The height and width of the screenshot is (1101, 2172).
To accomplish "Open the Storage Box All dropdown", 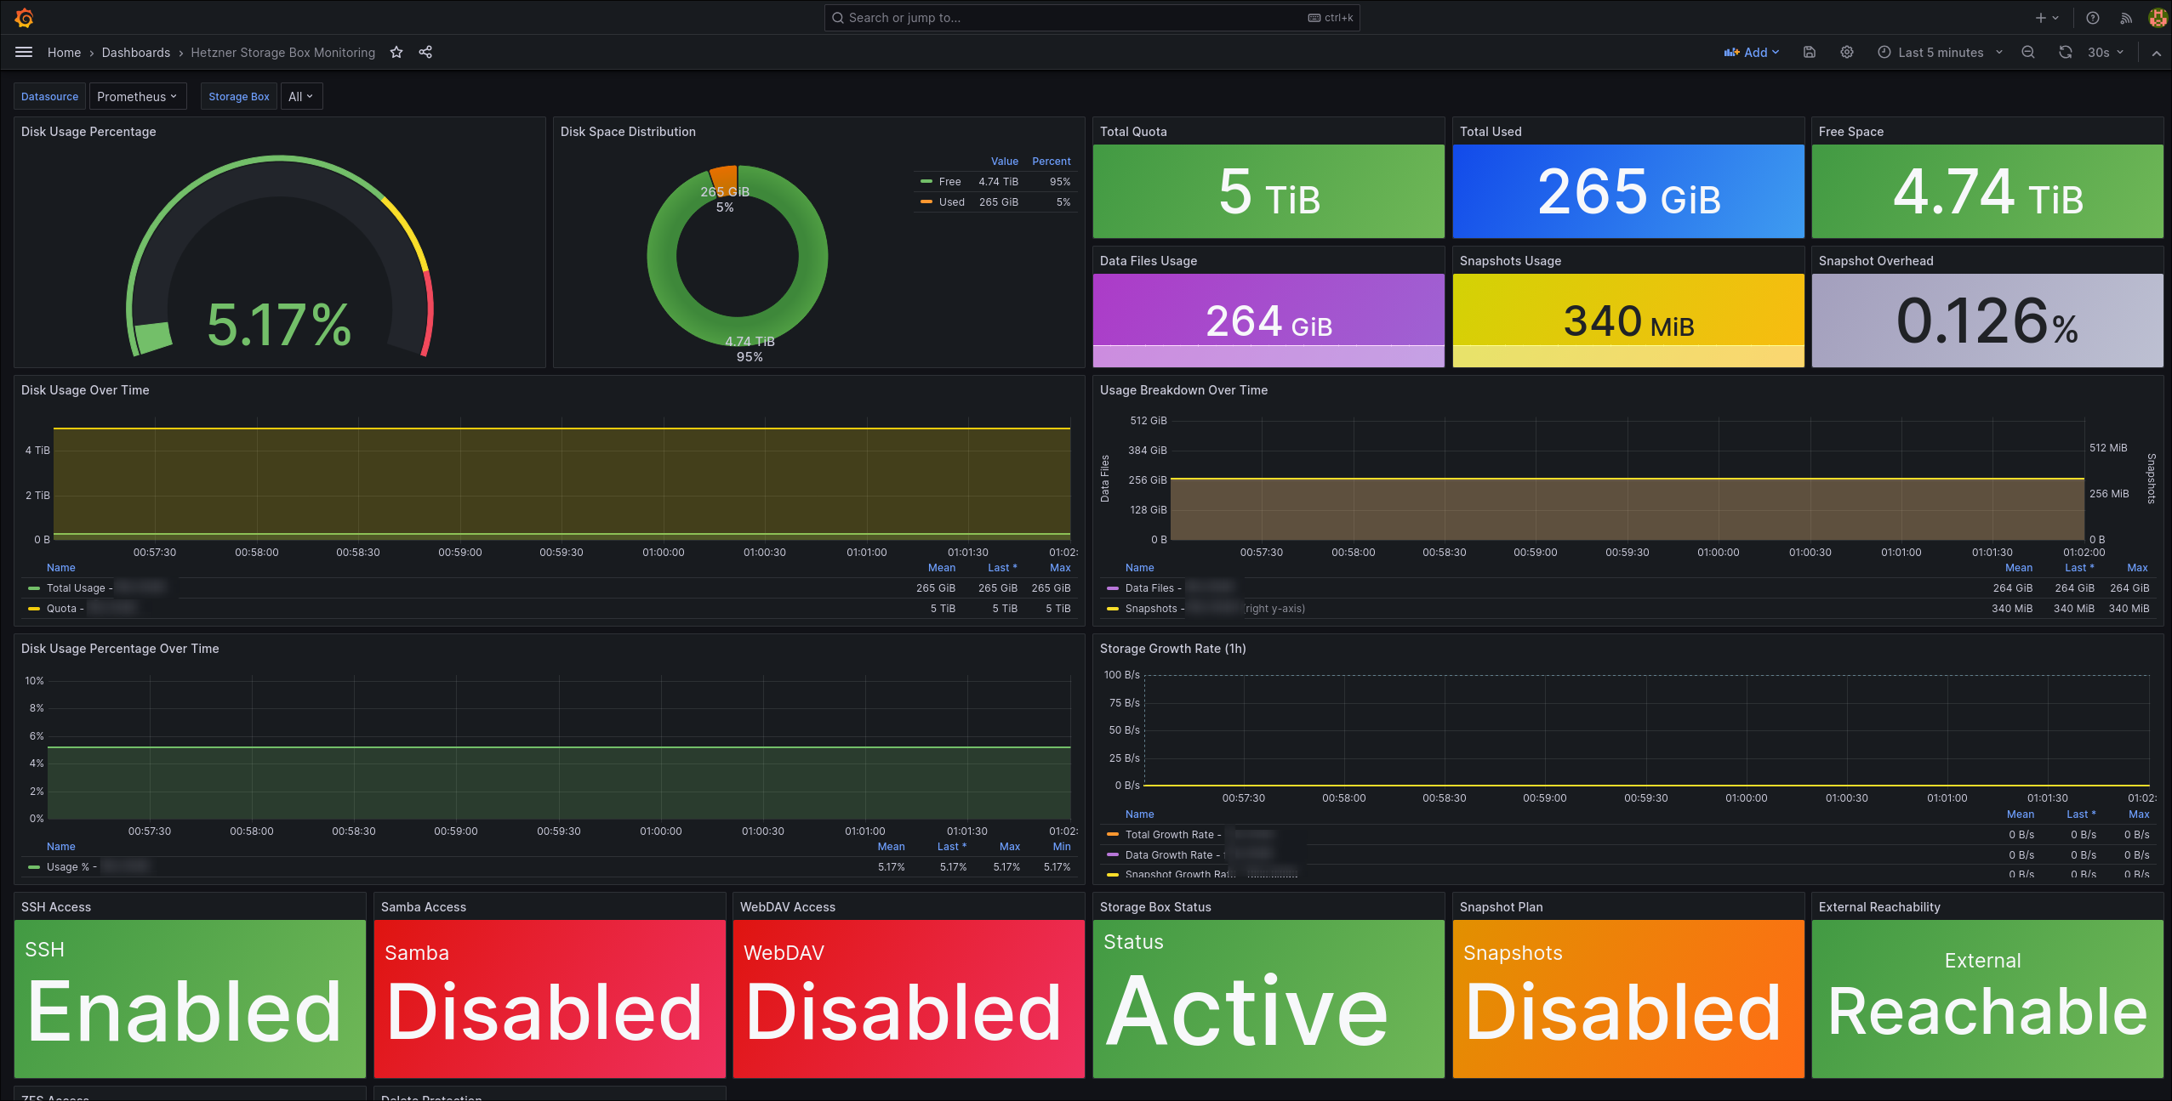I will [301, 96].
